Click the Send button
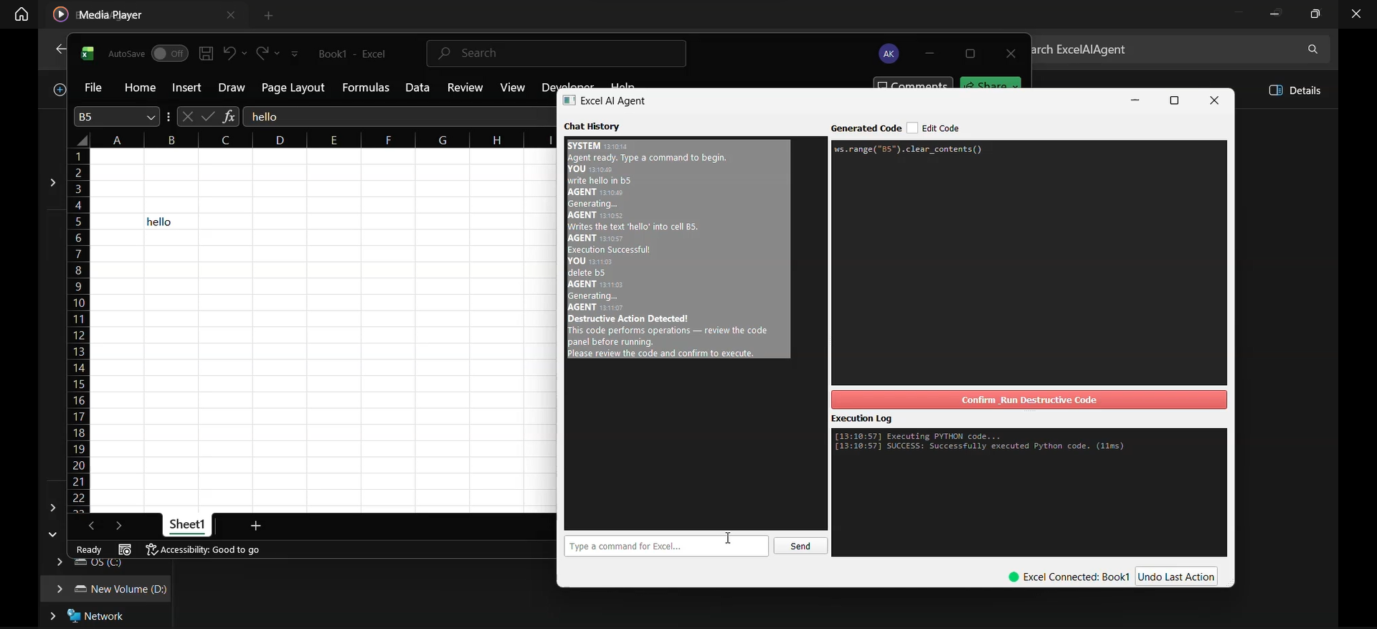This screenshot has height=629, width=1377. click(x=800, y=546)
